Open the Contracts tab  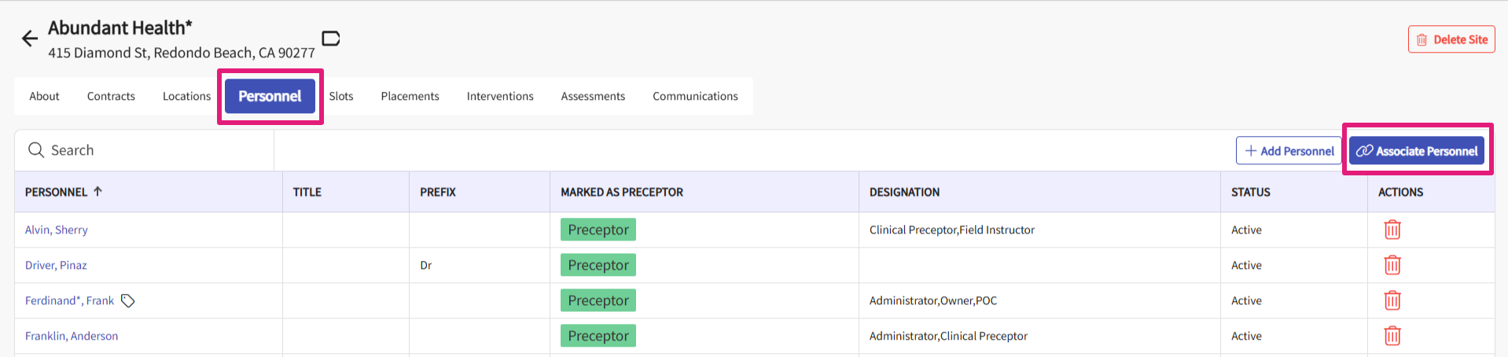pos(111,96)
